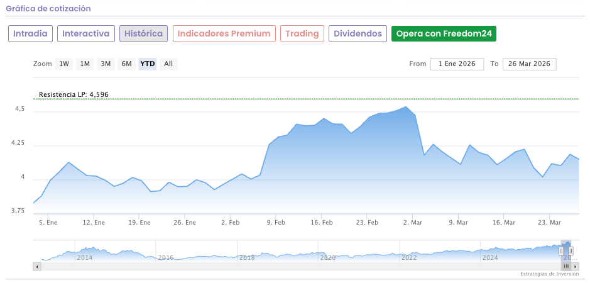The image size is (590, 285).
Task: Show All historical data range
Action: (168, 64)
